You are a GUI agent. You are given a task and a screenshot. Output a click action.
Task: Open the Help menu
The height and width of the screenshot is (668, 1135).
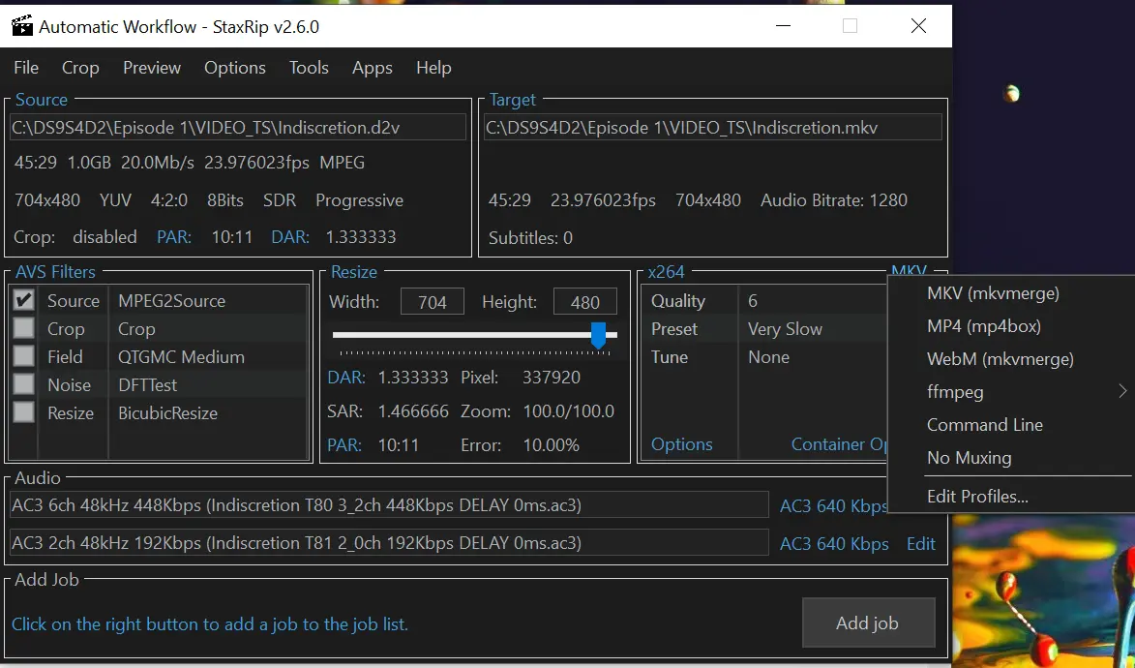tap(433, 68)
